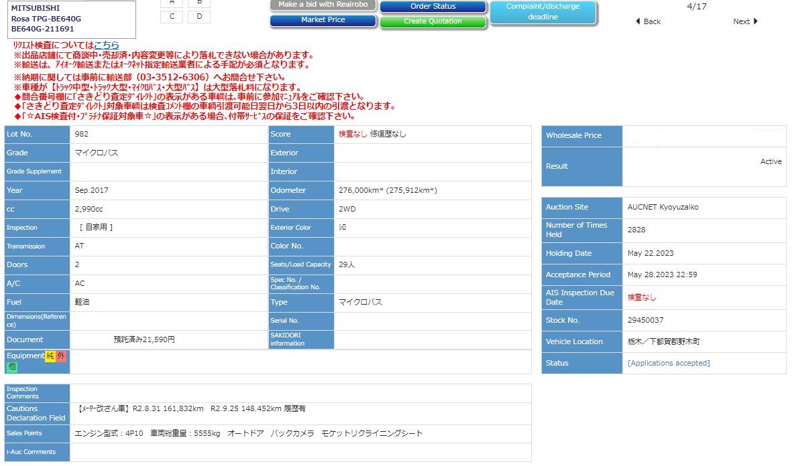Screen dimensions: 792x466
Task: Click the green 他 equipment badge
Action: 12,366
